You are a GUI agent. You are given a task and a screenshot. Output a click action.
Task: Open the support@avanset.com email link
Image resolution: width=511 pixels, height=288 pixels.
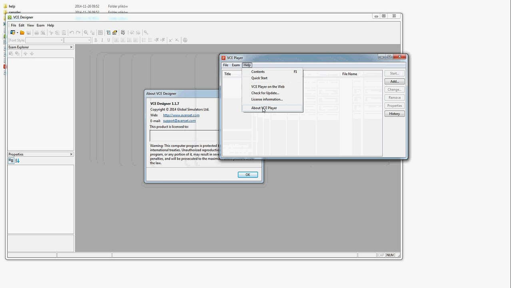(179, 121)
